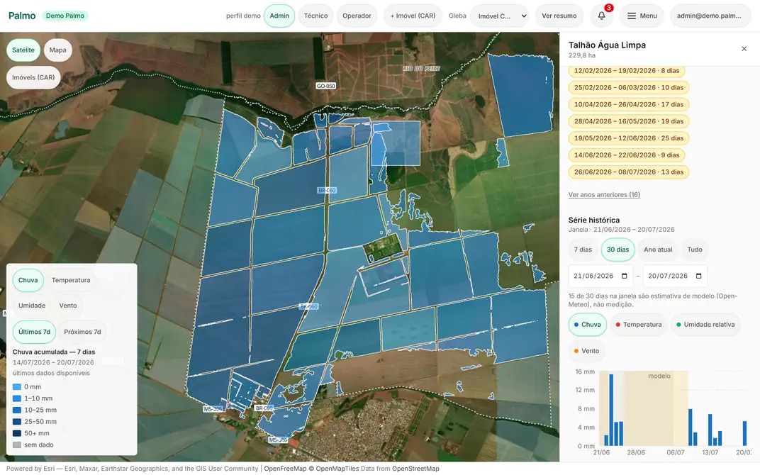Viewport: 760px width, 475px height.
Task: Open calendar picker for end date 20/07/2026
Action: [x=698, y=276]
